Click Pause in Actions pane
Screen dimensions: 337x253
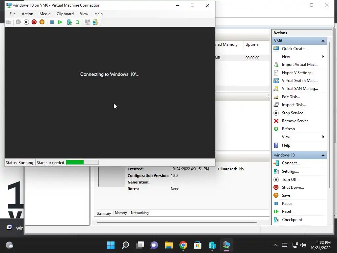(x=287, y=204)
